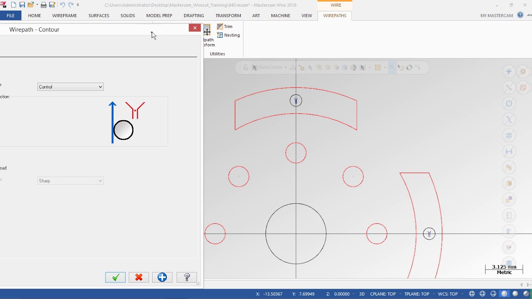The height and width of the screenshot is (299, 532).
Task: Click the sphere icon right of highlighted one
Action: (515, 294)
